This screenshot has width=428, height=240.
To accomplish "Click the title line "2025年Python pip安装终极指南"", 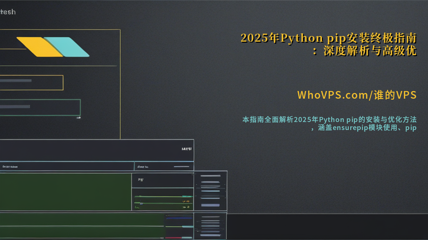I will click(x=329, y=38).
